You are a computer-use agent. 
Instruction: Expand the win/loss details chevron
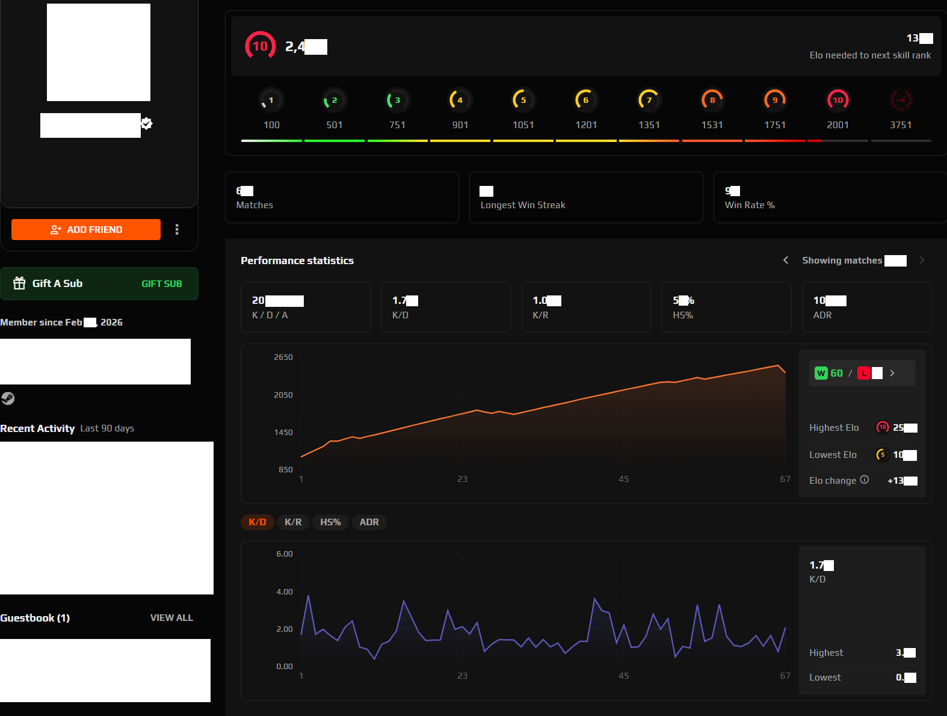click(892, 373)
